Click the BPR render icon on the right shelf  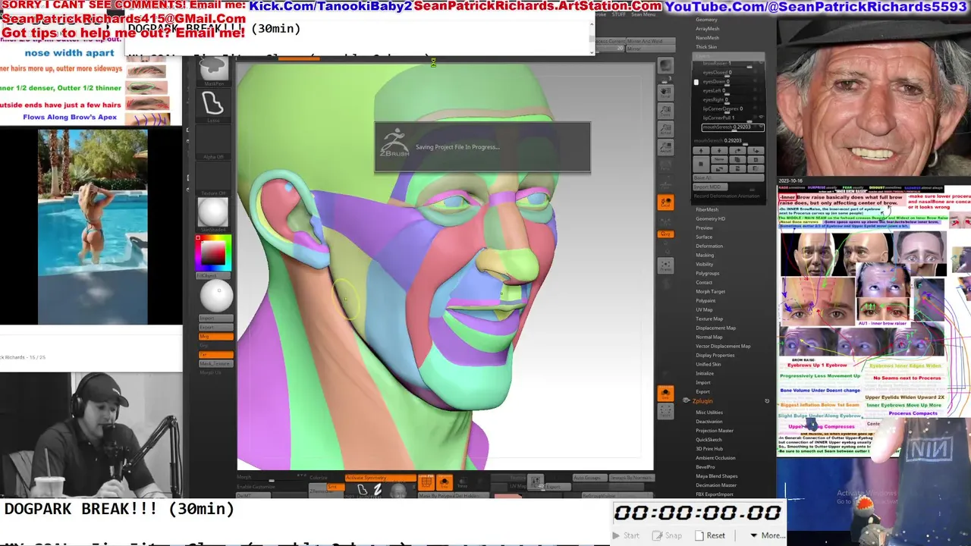click(x=665, y=66)
